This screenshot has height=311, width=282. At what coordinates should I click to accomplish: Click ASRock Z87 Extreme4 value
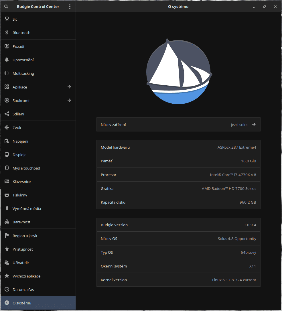[x=237, y=147]
